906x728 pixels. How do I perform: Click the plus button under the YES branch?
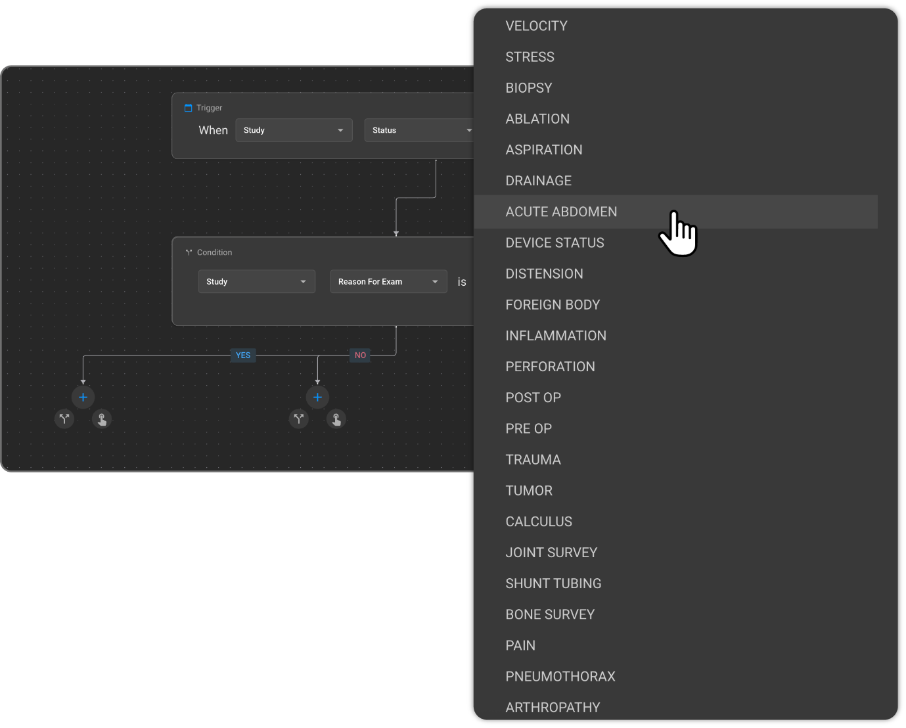pyautogui.click(x=83, y=398)
